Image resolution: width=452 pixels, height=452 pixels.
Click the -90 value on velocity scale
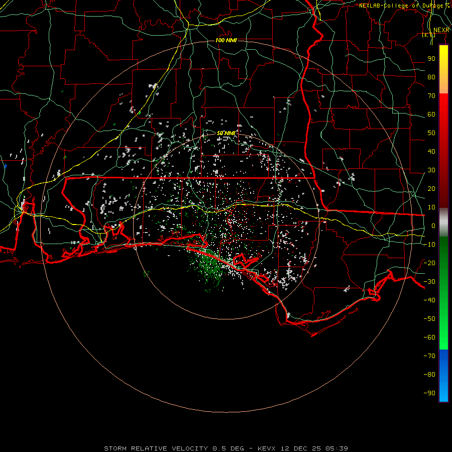[429, 393]
